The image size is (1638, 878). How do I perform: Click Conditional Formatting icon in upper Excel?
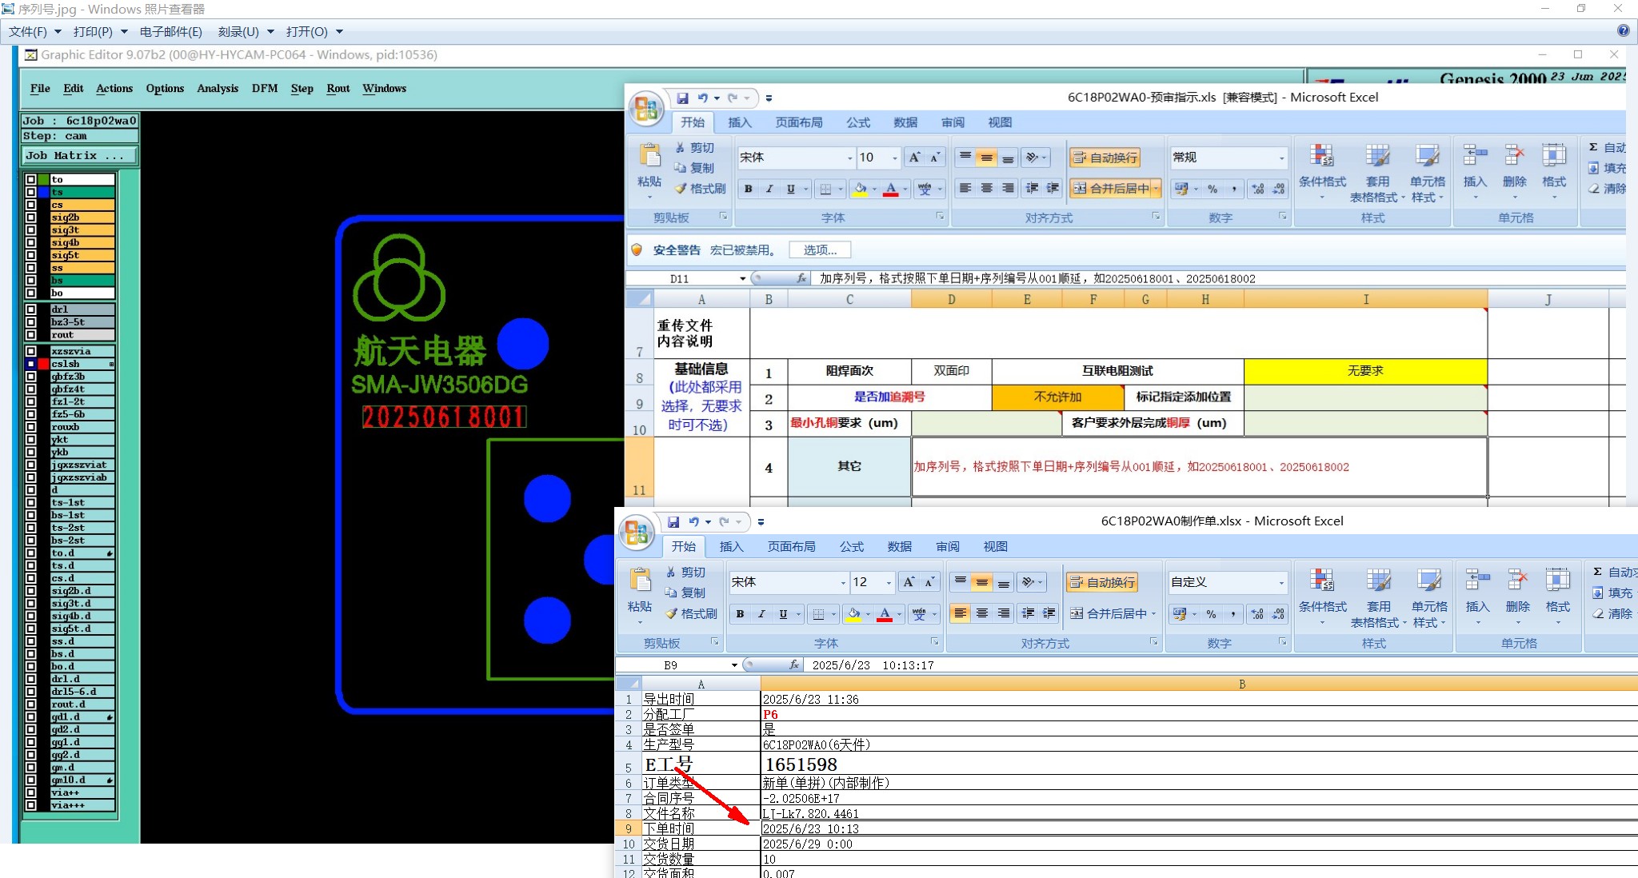[x=1321, y=157]
